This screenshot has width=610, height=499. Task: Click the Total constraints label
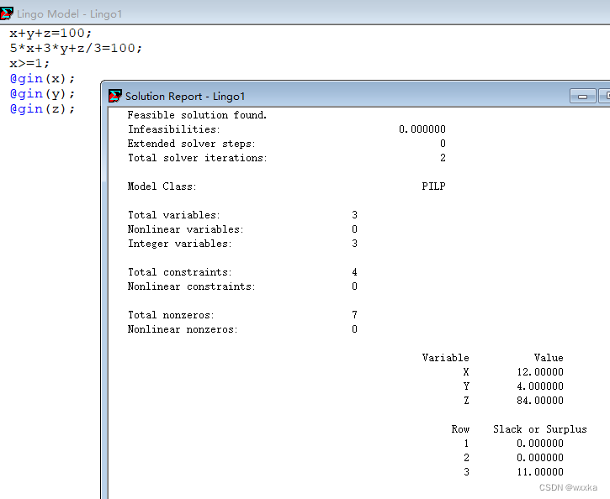[180, 272]
